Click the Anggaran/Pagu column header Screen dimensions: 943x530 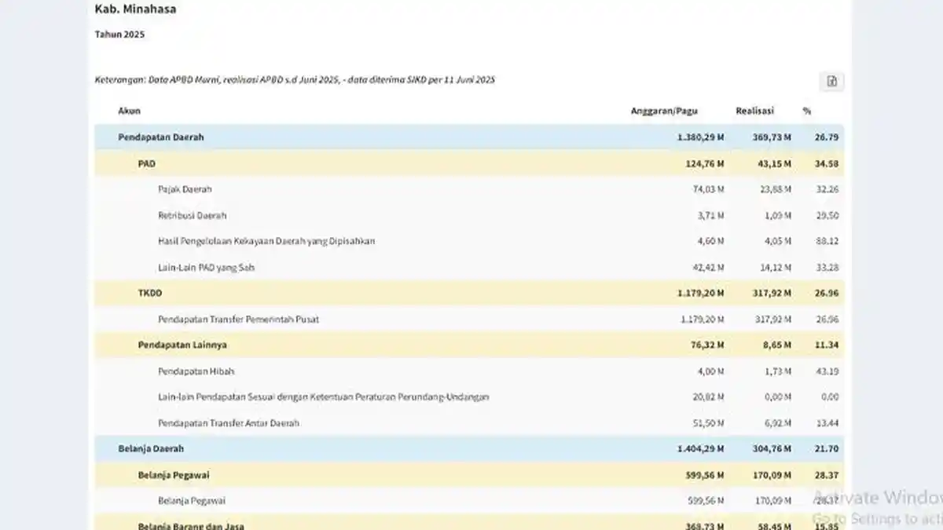coord(664,111)
